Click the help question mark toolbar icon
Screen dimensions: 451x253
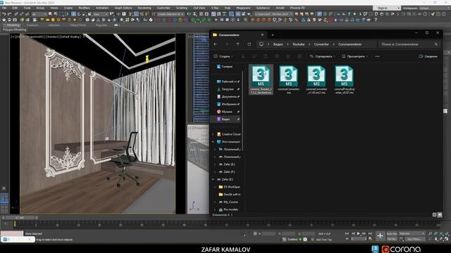376,20
